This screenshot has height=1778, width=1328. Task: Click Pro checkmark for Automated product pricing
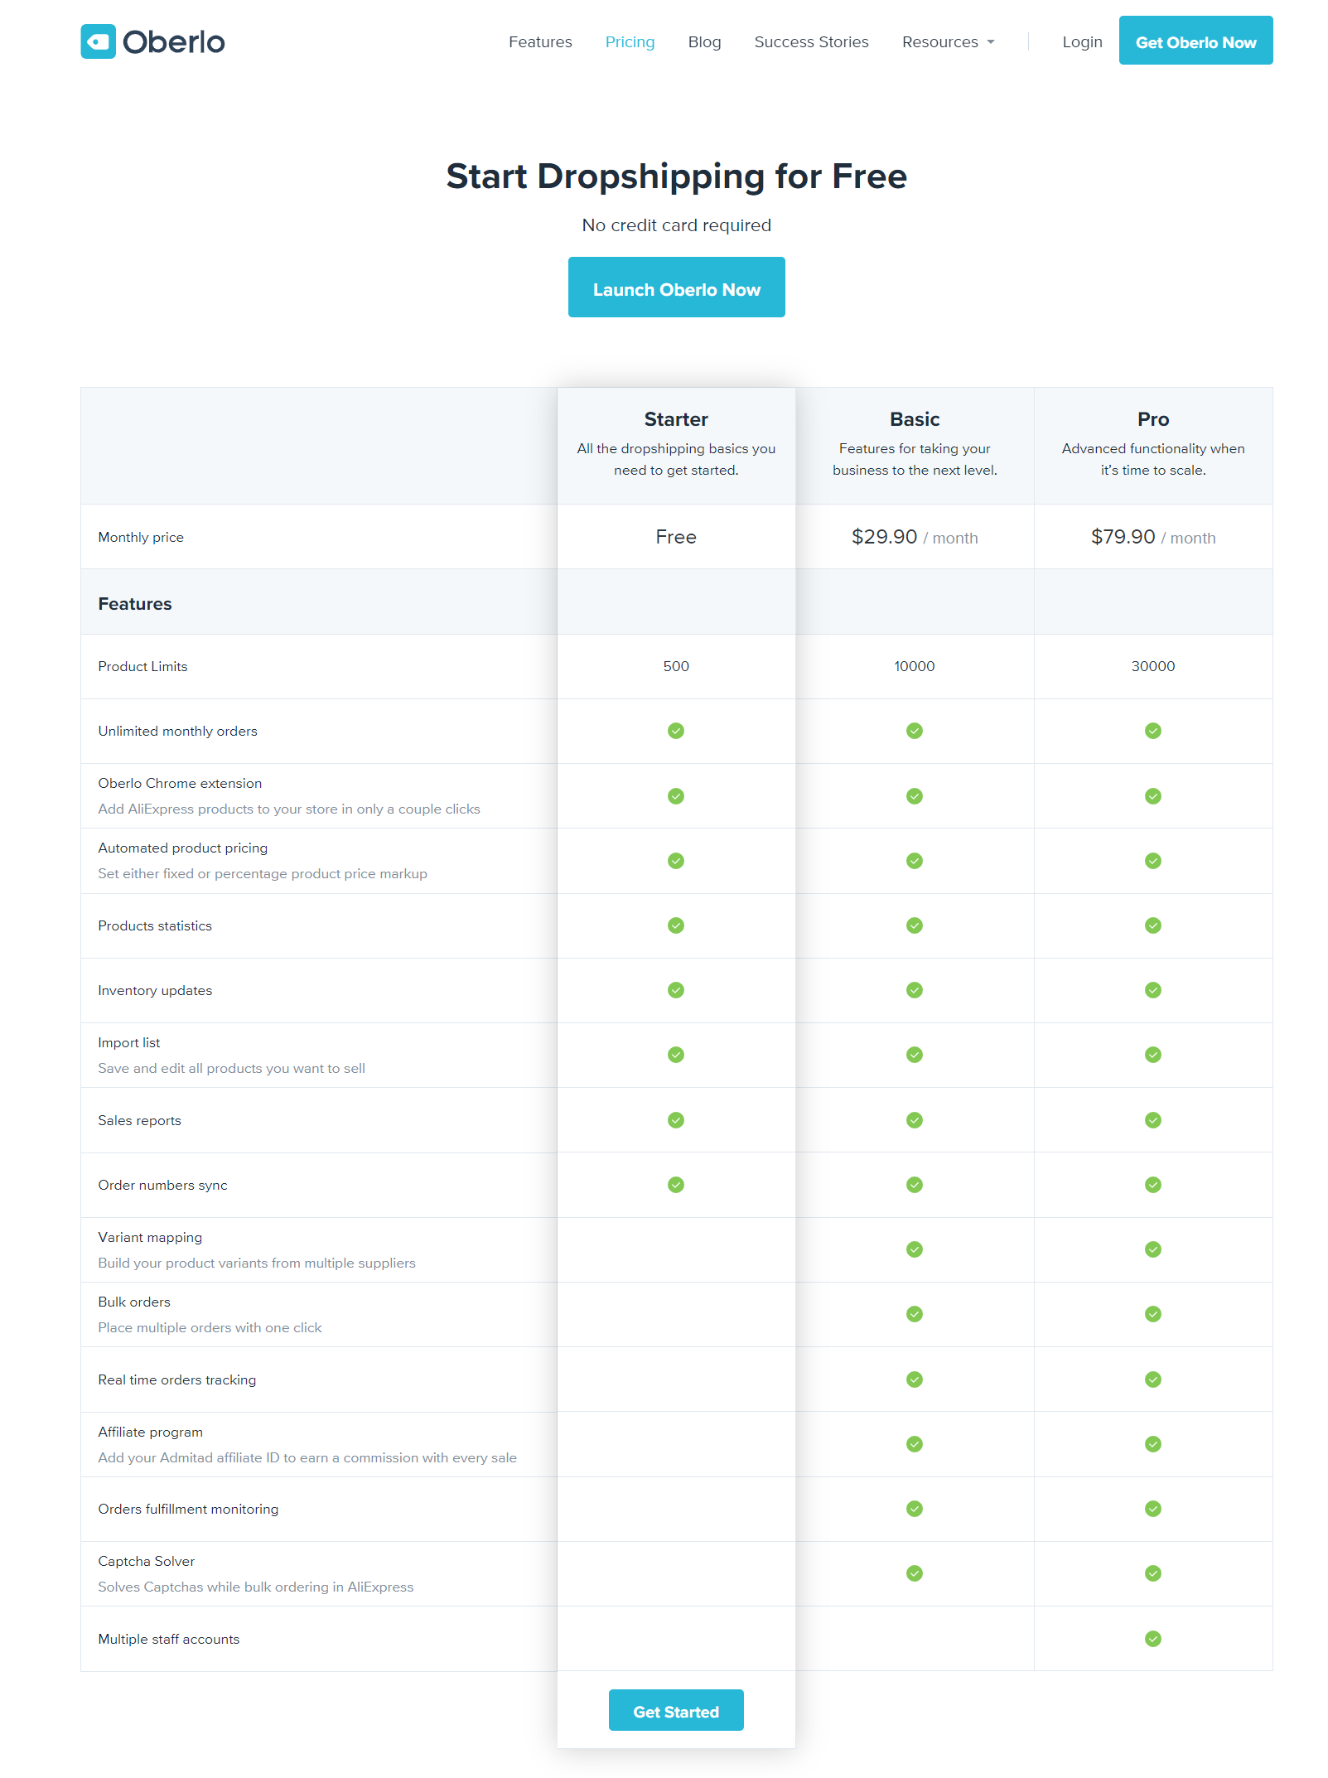(x=1152, y=861)
